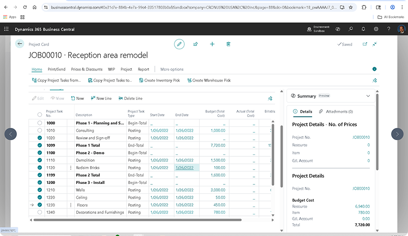Open the Dynamics 365 app launcher
Image resolution: width=408 pixels, height=236 pixels.
(6, 29)
